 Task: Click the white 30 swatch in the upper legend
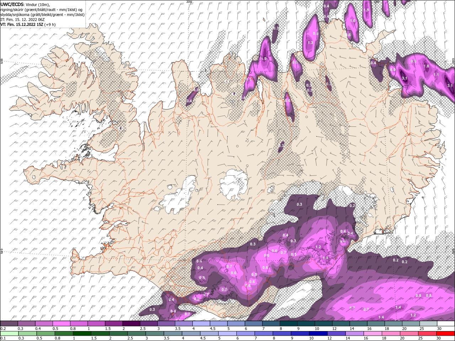[446, 324]
